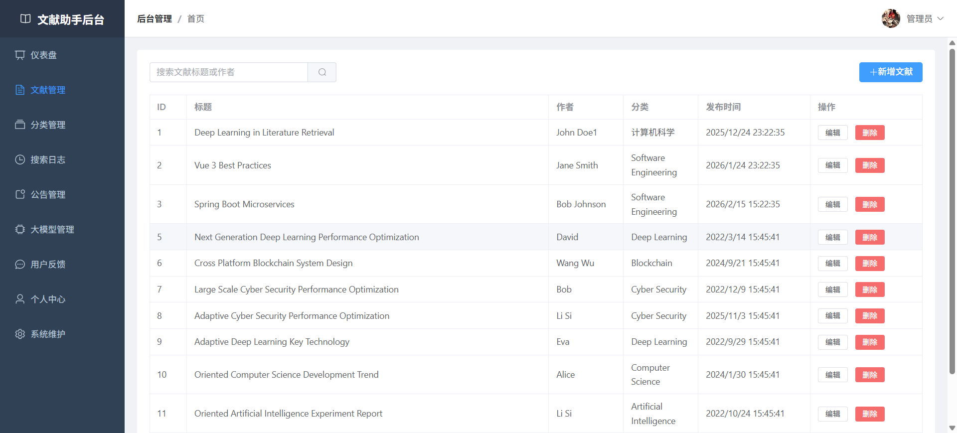Click the 文献管理 document icon
This screenshot has width=957, height=433.
pos(20,90)
